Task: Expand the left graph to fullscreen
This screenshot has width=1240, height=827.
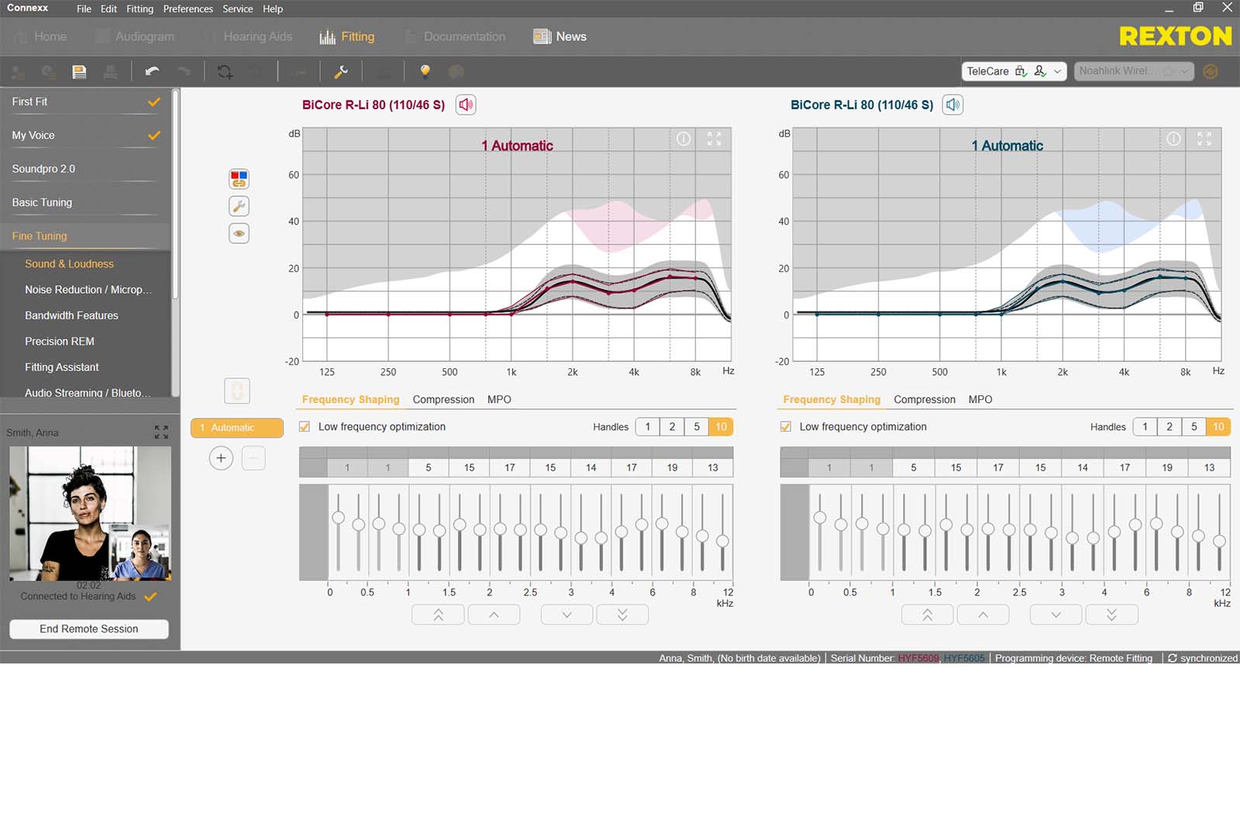Action: point(714,139)
